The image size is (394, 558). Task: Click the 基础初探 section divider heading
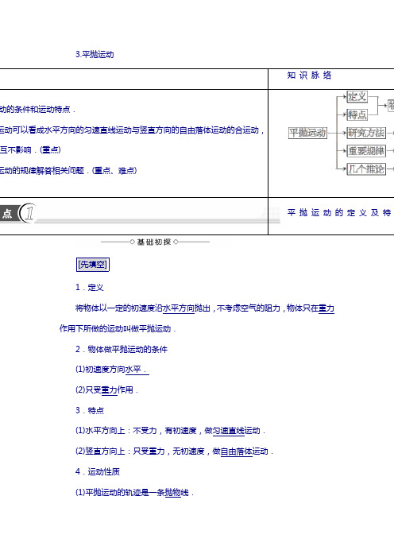pos(154,242)
